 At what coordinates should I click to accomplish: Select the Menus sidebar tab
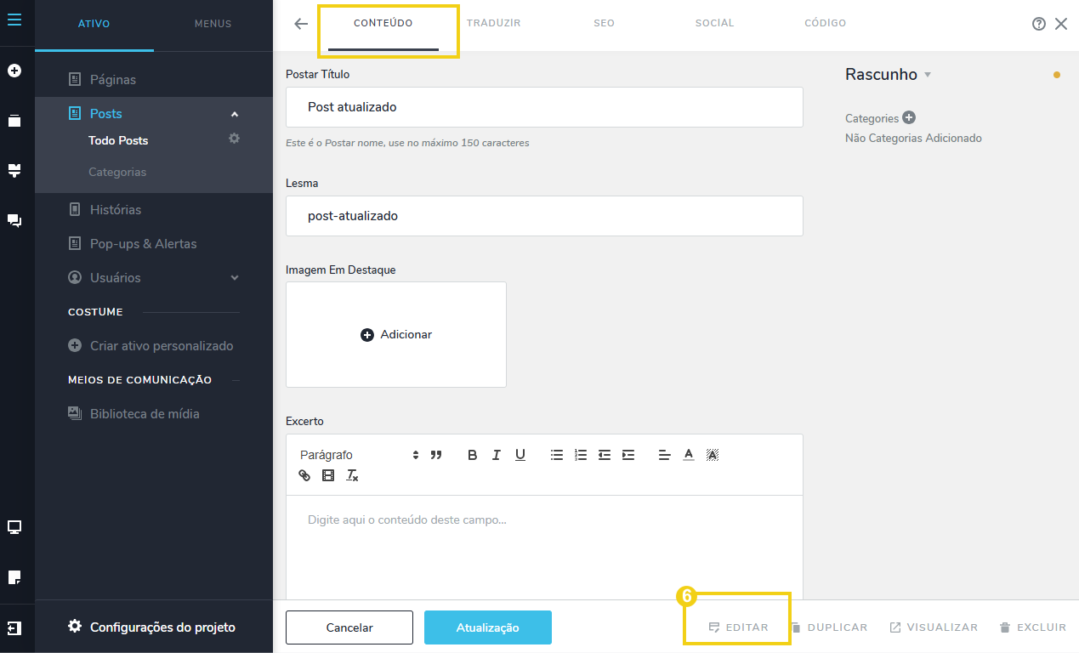click(213, 24)
